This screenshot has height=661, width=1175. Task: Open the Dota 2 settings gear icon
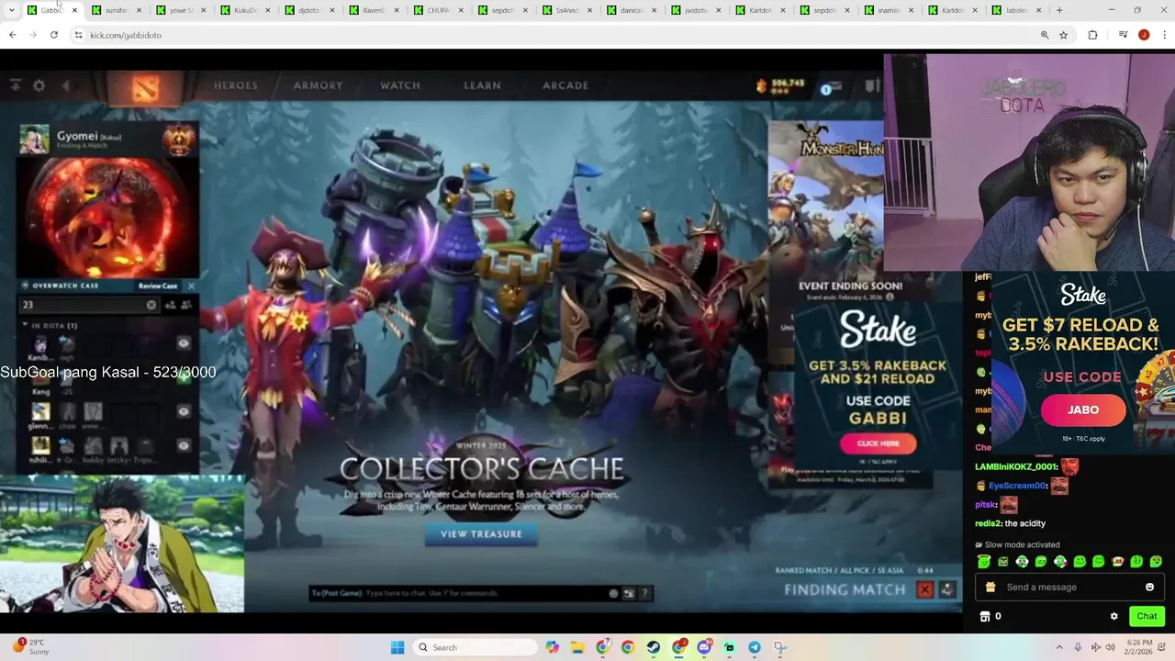tap(39, 85)
